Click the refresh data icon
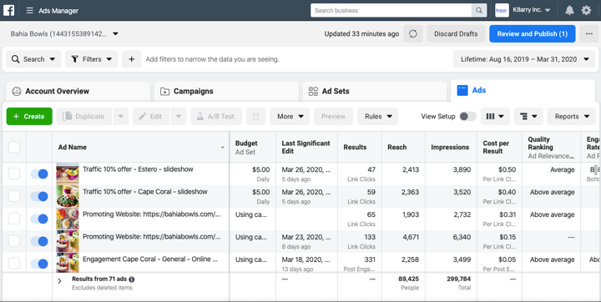The image size is (601, 302). tap(413, 33)
